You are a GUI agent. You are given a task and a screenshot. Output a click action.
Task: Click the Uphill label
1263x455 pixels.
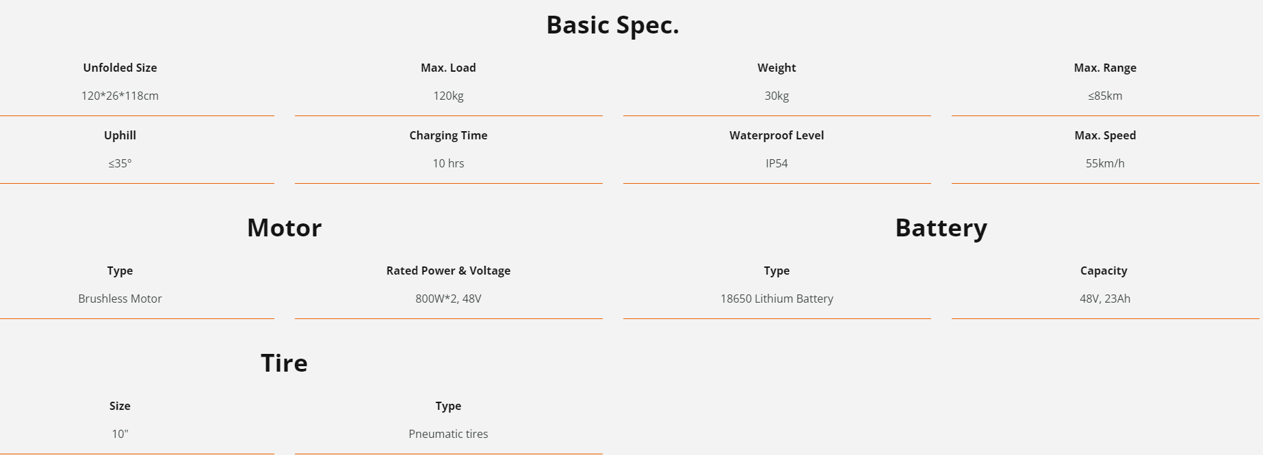[x=120, y=135]
